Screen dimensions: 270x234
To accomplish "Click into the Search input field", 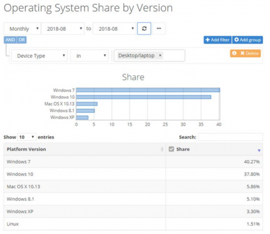I will [x=231, y=137].
